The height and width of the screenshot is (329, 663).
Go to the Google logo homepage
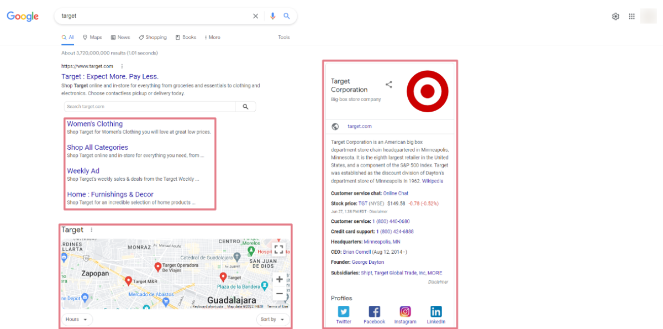tap(23, 17)
